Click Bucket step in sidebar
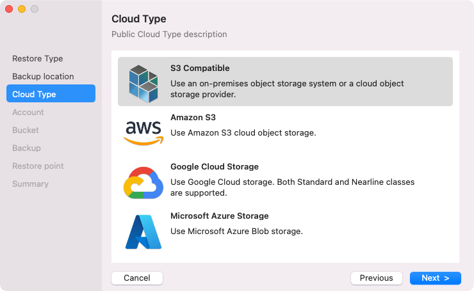Viewport: 474px width, 291px height. pos(26,130)
